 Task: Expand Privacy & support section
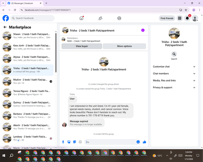pos(174,87)
